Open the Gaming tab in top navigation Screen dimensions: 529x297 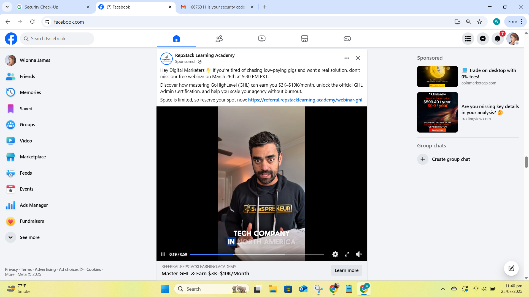[x=347, y=38]
